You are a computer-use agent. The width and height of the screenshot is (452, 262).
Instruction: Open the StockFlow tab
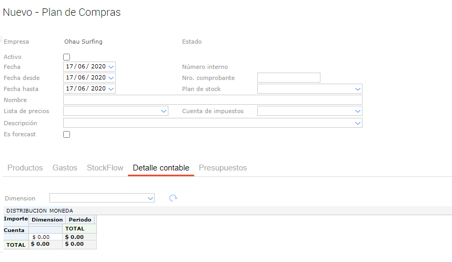tap(105, 168)
